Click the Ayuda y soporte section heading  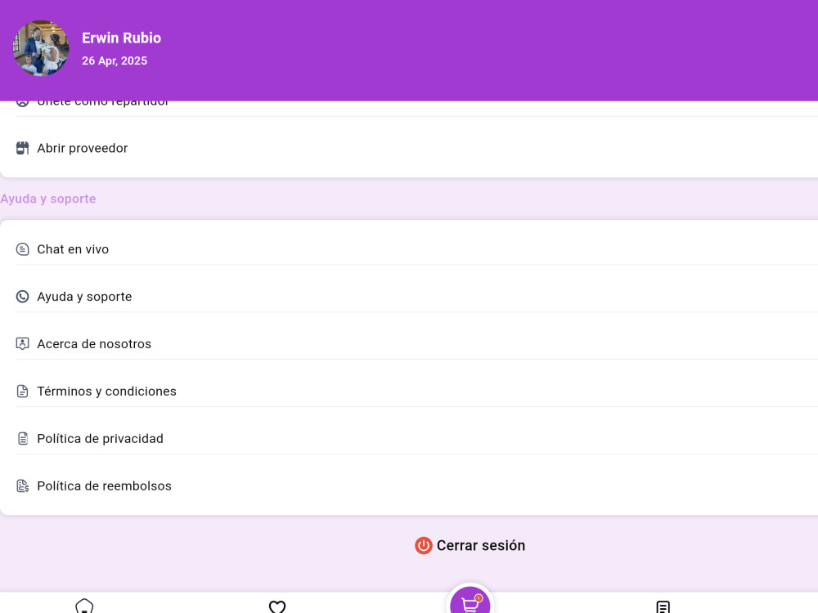tap(48, 199)
